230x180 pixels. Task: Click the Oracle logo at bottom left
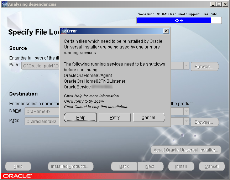point(17,176)
